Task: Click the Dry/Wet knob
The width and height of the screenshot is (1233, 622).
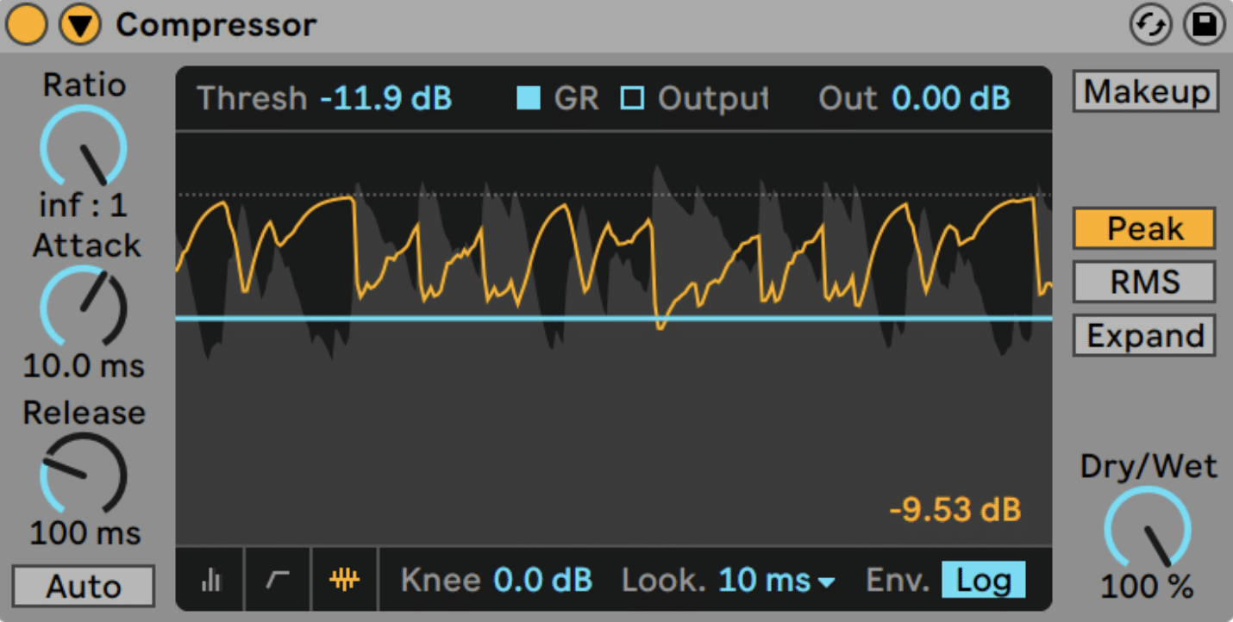Action: pos(1148,529)
